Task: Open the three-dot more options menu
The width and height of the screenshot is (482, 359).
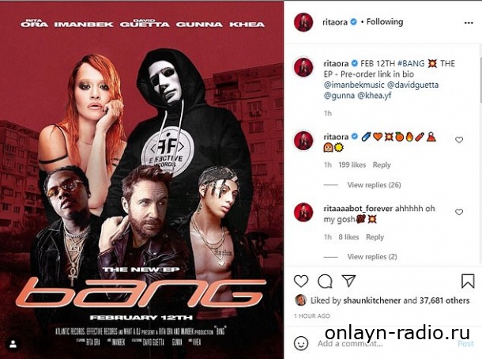Action: 469,23
